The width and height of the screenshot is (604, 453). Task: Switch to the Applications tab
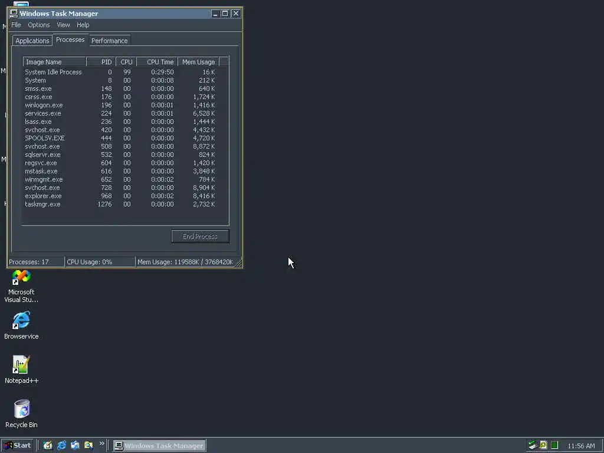tap(32, 41)
